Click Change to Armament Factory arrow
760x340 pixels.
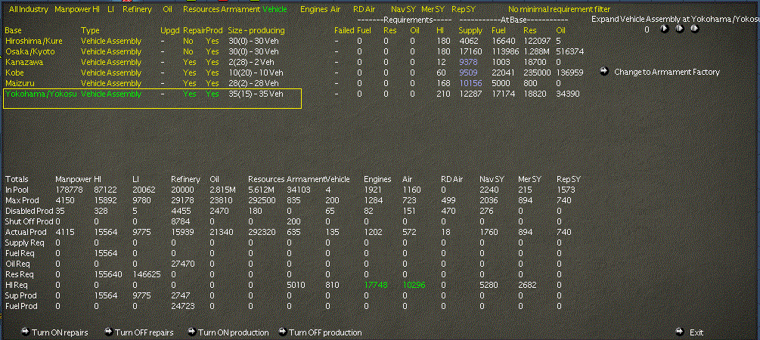pos(604,72)
